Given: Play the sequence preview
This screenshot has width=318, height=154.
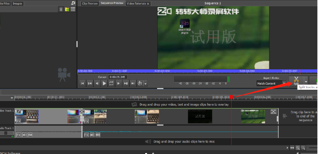Looking at the screenshot, I should tap(104, 83).
